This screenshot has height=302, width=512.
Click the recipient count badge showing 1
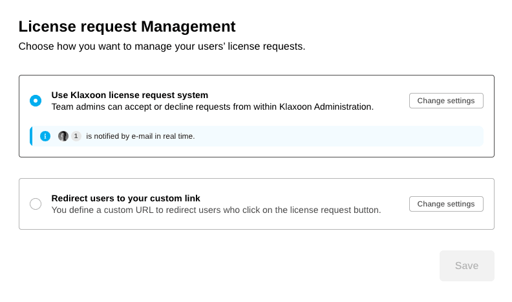point(76,136)
